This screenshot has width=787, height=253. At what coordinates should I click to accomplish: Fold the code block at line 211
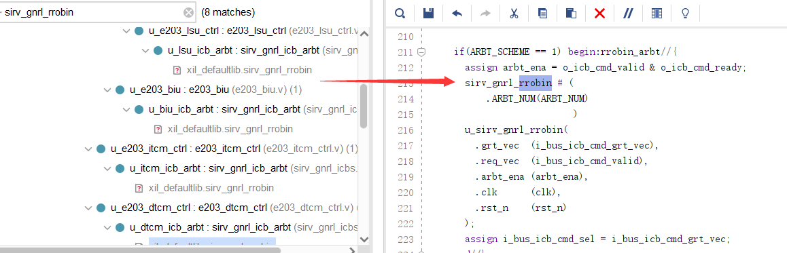point(421,52)
